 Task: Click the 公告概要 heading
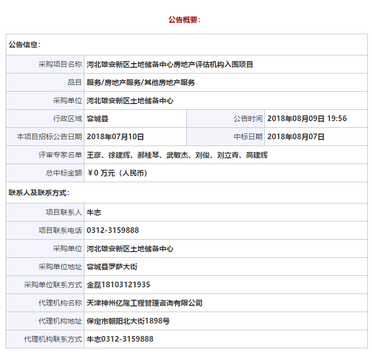tap(184, 20)
